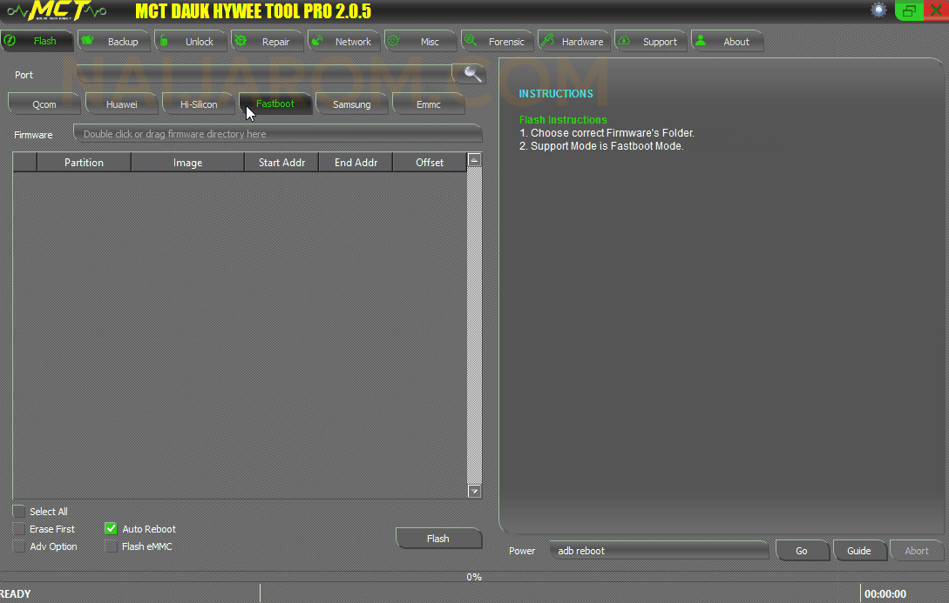This screenshot has width=949, height=603.
Task: Click the Repair tab gear icon
Action: [241, 41]
